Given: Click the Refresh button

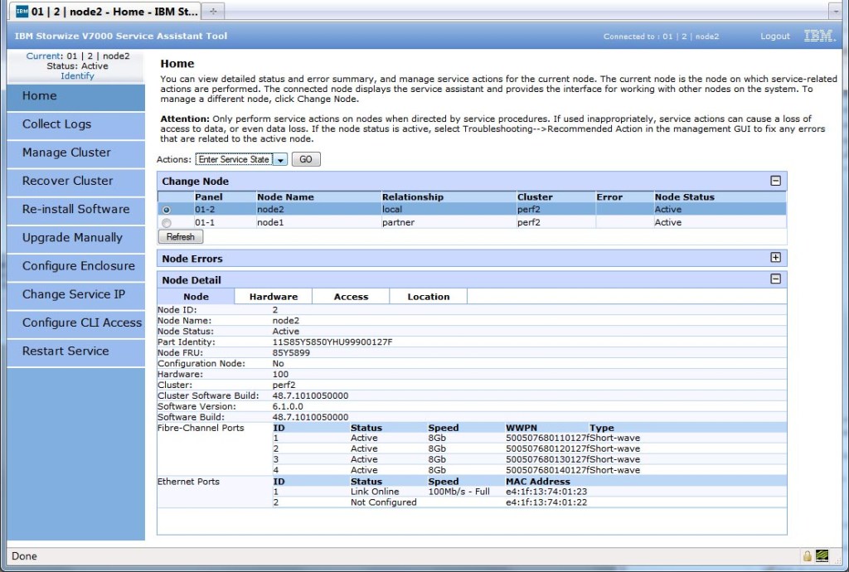Looking at the screenshot, I should 180,236.
